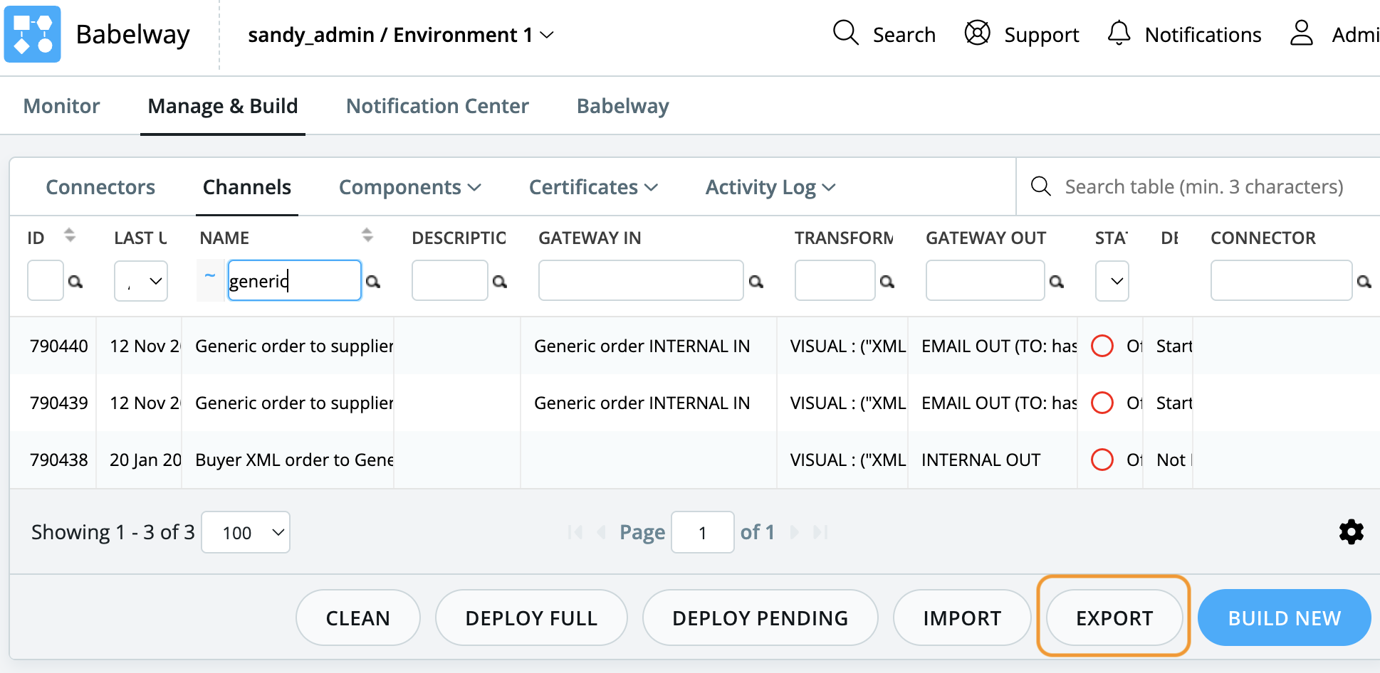
Task: Expand the sandy_admin / Environment 1 selector
Action: [401, 35]
